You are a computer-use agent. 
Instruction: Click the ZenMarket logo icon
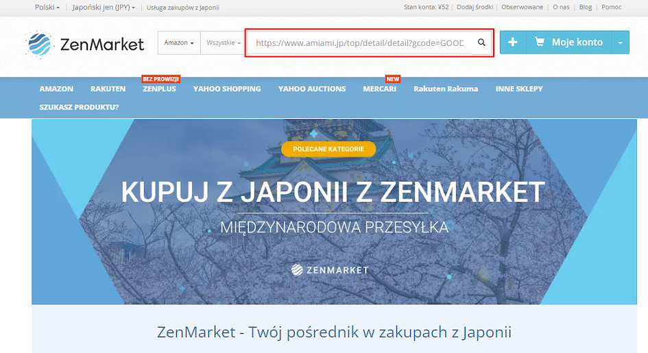[39, 44]
